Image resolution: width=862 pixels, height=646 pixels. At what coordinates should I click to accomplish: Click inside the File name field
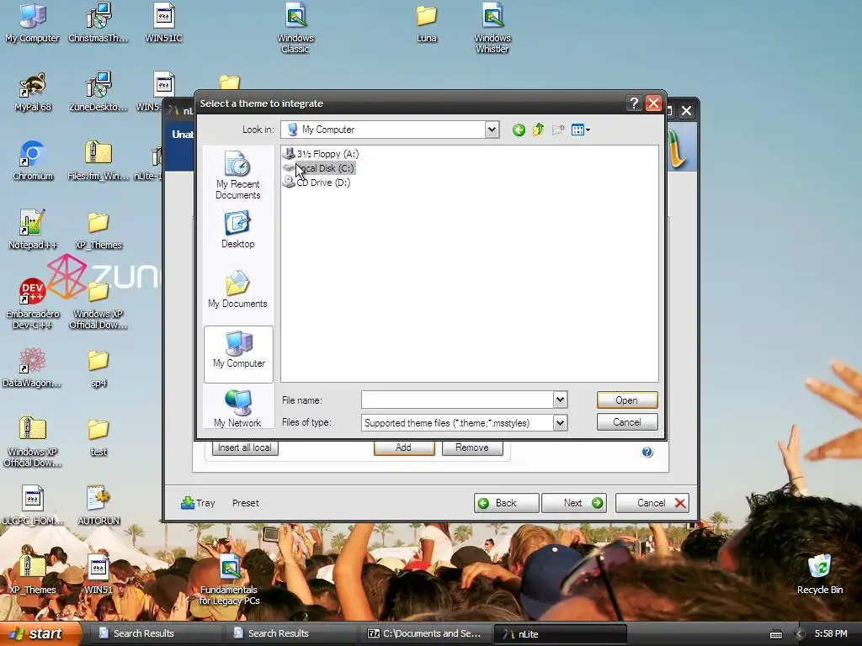(x=457, y=400)
